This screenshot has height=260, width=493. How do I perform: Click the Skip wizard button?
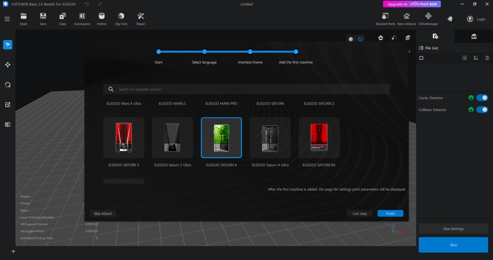click(103, 214)
